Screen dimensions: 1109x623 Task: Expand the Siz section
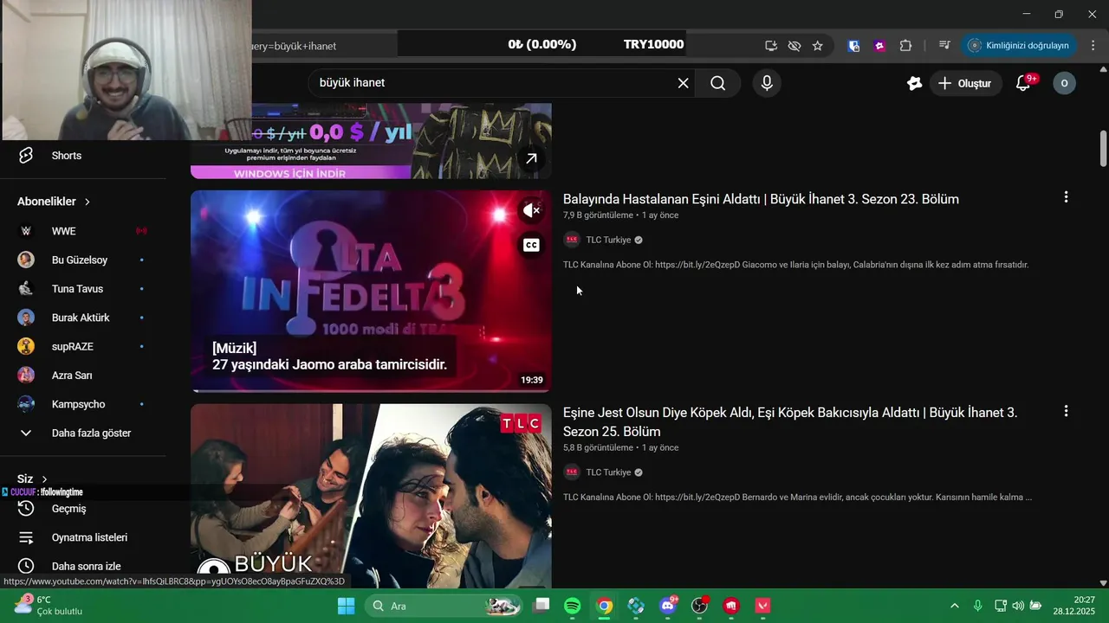click(x=33, y=478)
